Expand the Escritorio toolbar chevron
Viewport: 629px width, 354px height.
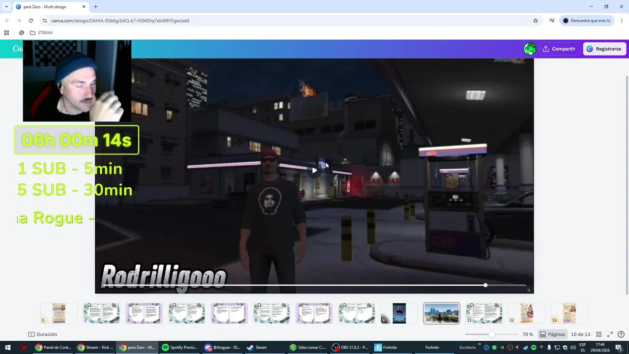click(x=479, y=345)
